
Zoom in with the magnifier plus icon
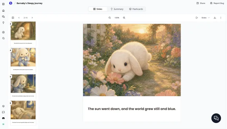pyautogui.click(x=124, y=18)
